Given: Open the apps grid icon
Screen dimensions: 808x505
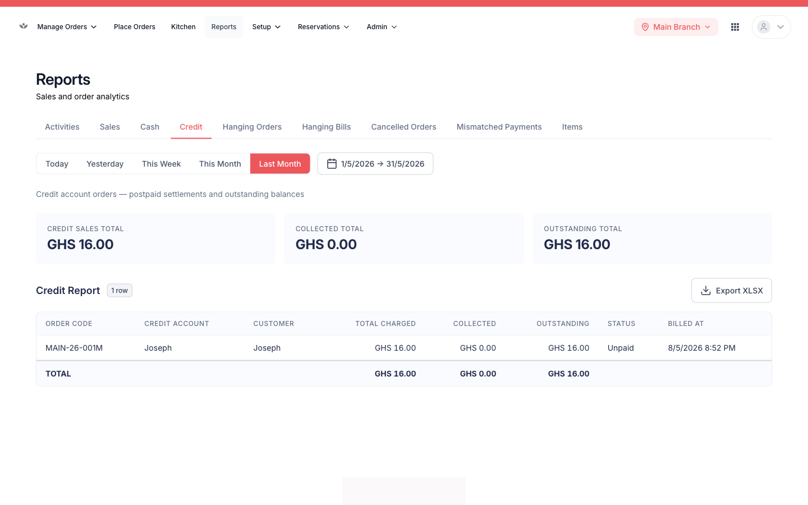Looking at the screenshot, I should (x=735, y=27).
